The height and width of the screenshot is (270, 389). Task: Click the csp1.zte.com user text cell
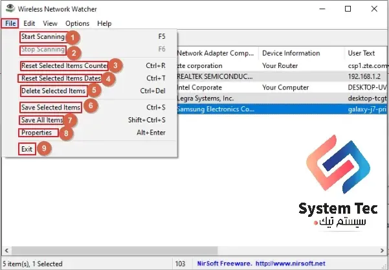point(368,66)
